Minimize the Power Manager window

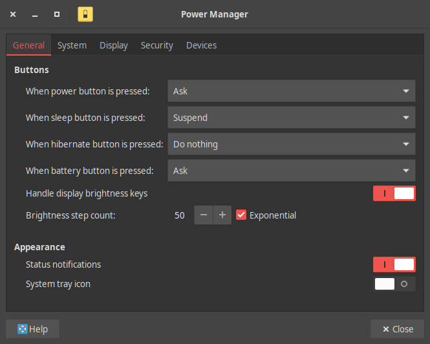tap(35, 14)
